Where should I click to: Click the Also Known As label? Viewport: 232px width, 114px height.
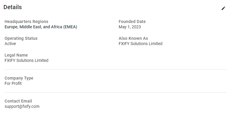(x=133, y=38)
